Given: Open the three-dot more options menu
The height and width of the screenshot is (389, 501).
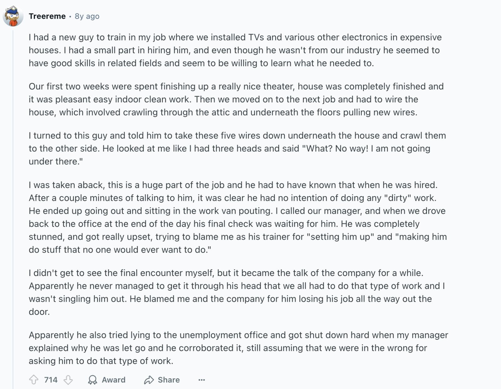Looking at the screenshot, I should click(x=202, y=380).
